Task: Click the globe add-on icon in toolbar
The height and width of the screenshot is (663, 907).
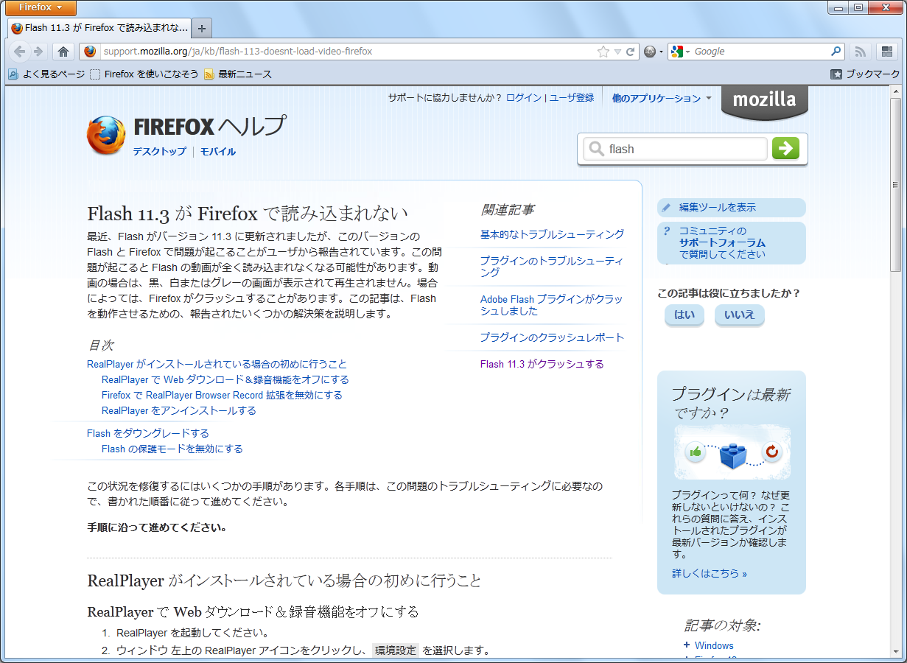Action: pyautogui.click(x=650, y=52)
